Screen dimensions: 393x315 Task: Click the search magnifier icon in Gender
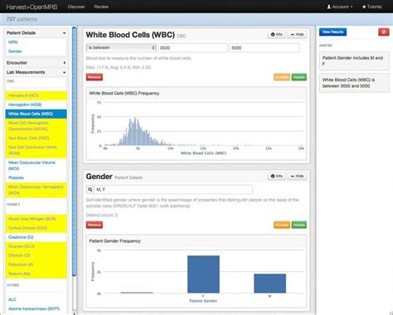pyautogui.click(x=90, y=190)
